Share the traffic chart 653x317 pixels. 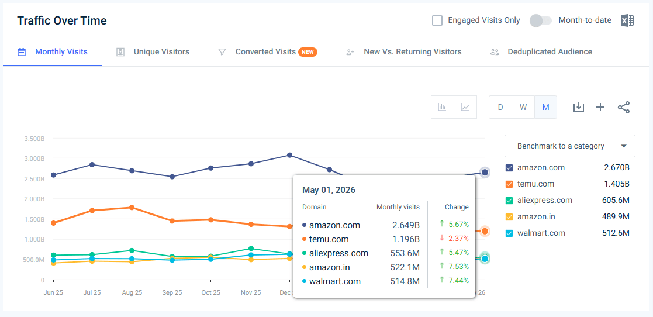click(623, 107)
